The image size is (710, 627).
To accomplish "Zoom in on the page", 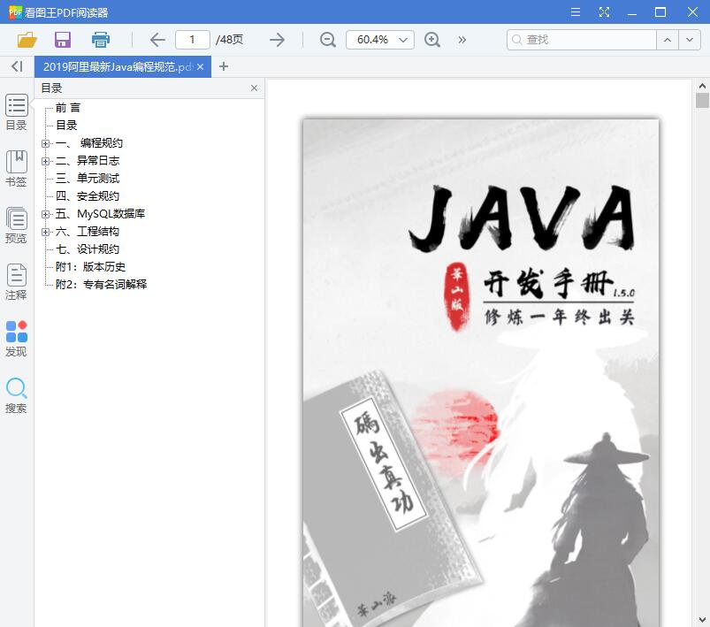I will pyautogui.click(x=432, y=40).
